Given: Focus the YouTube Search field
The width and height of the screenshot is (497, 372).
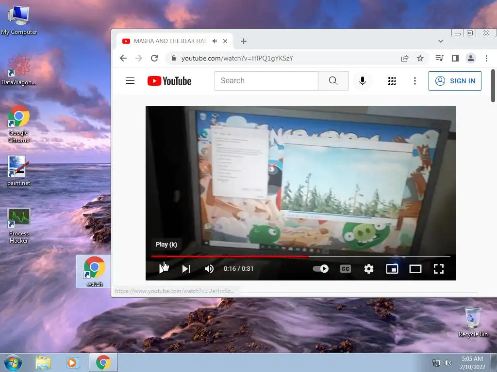Looking at the screenshot, I should (266, 81).
